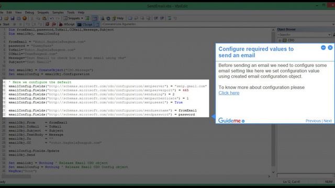Open the Tools menu
This screenshot has width=335, height=188.
pos(71,13)
